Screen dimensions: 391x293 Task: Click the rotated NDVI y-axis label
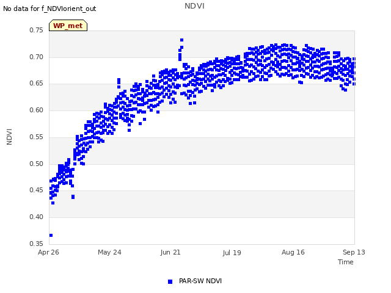click(x=9, y=137)
